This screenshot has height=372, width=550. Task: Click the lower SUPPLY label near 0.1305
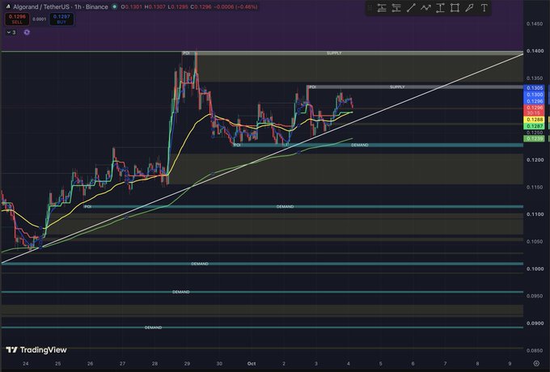(x=397, y=87)
